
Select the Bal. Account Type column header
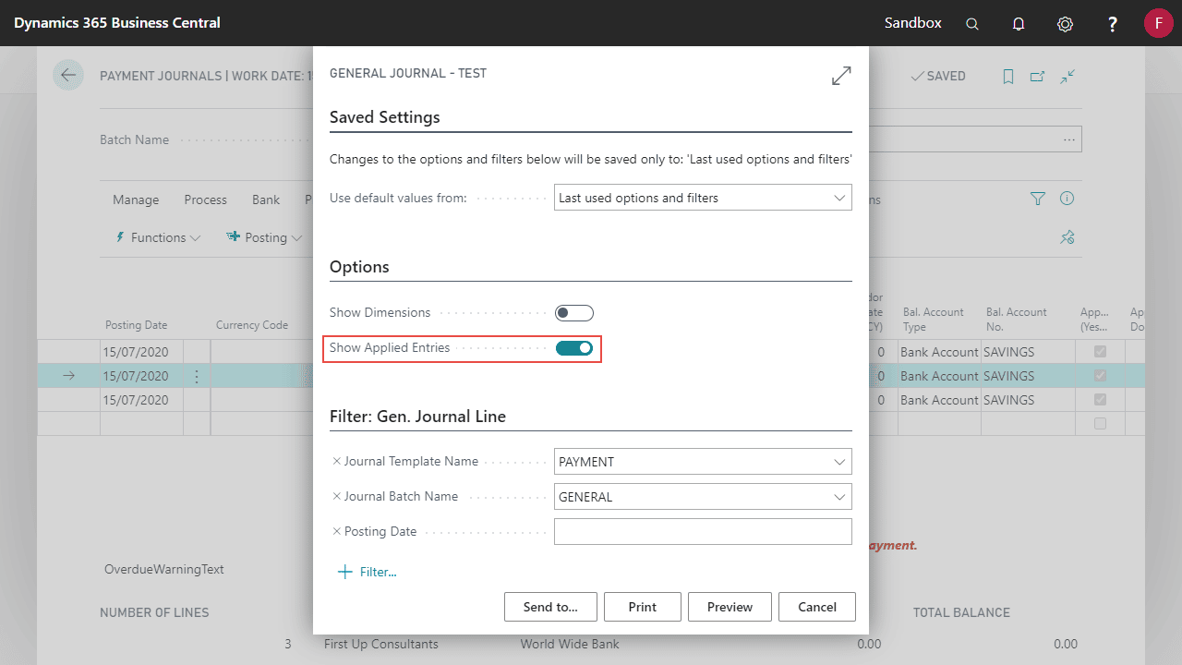click(x=934, y=319)
